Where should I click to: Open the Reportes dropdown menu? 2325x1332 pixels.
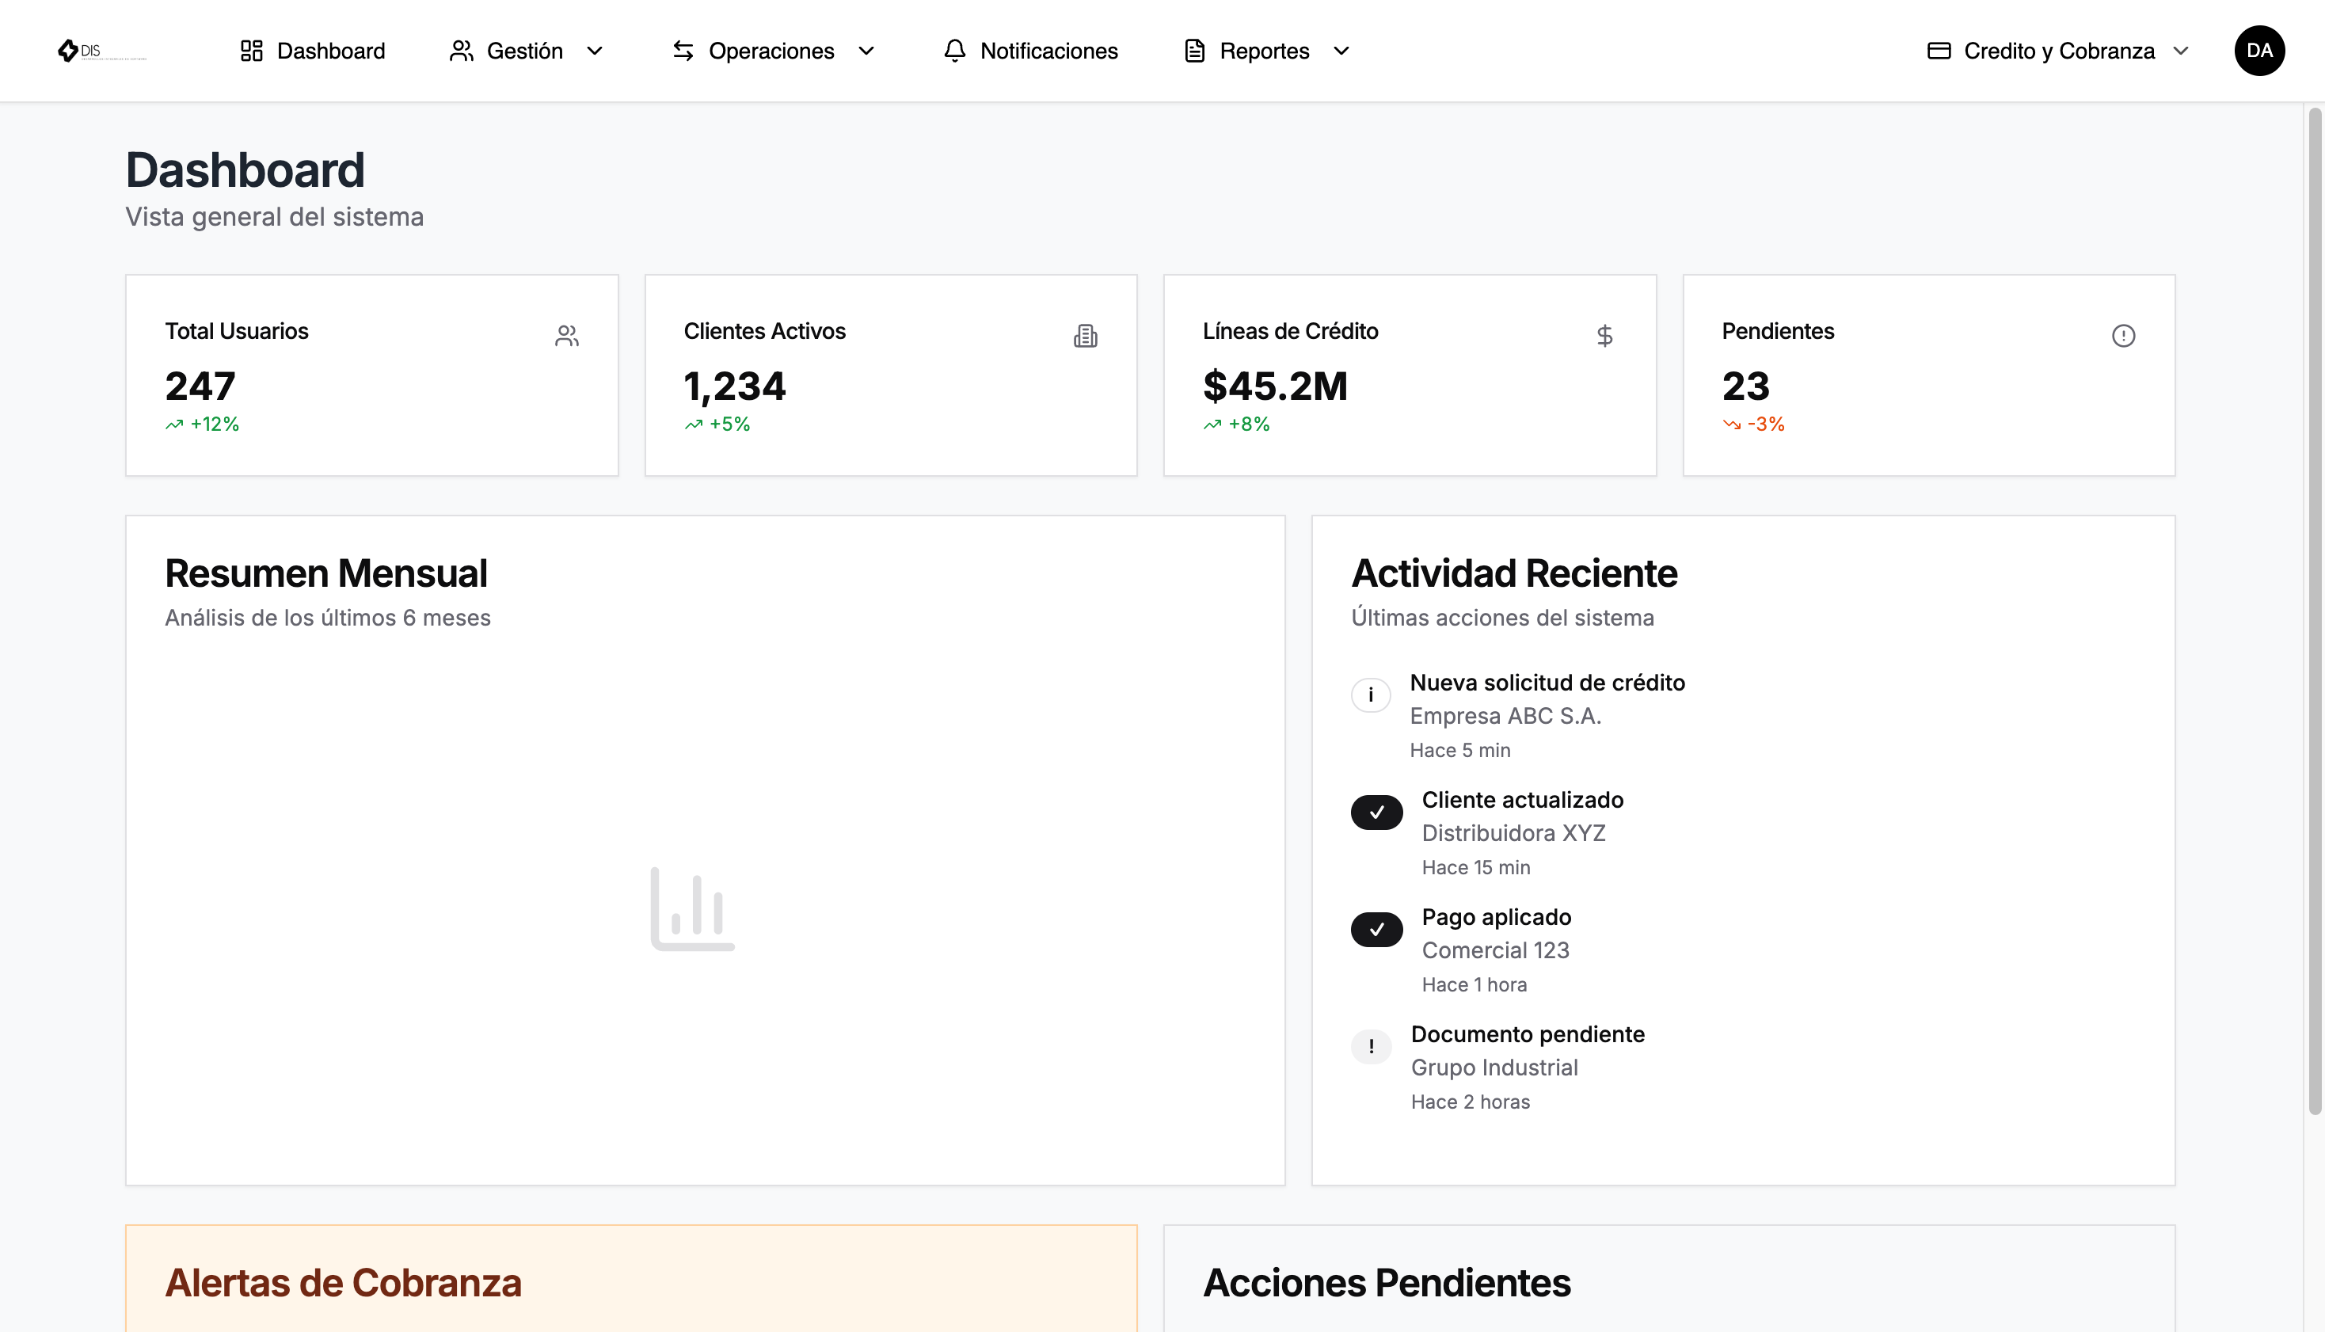click(x=1267, y=51)
